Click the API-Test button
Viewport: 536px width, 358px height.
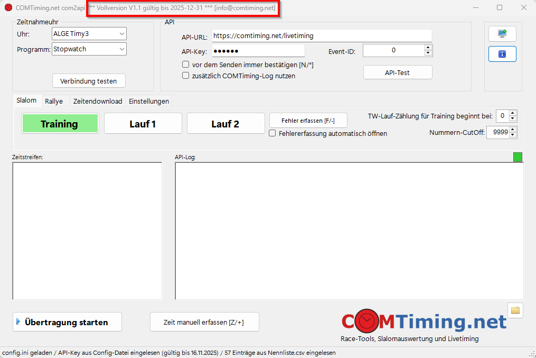pos(398,72)
